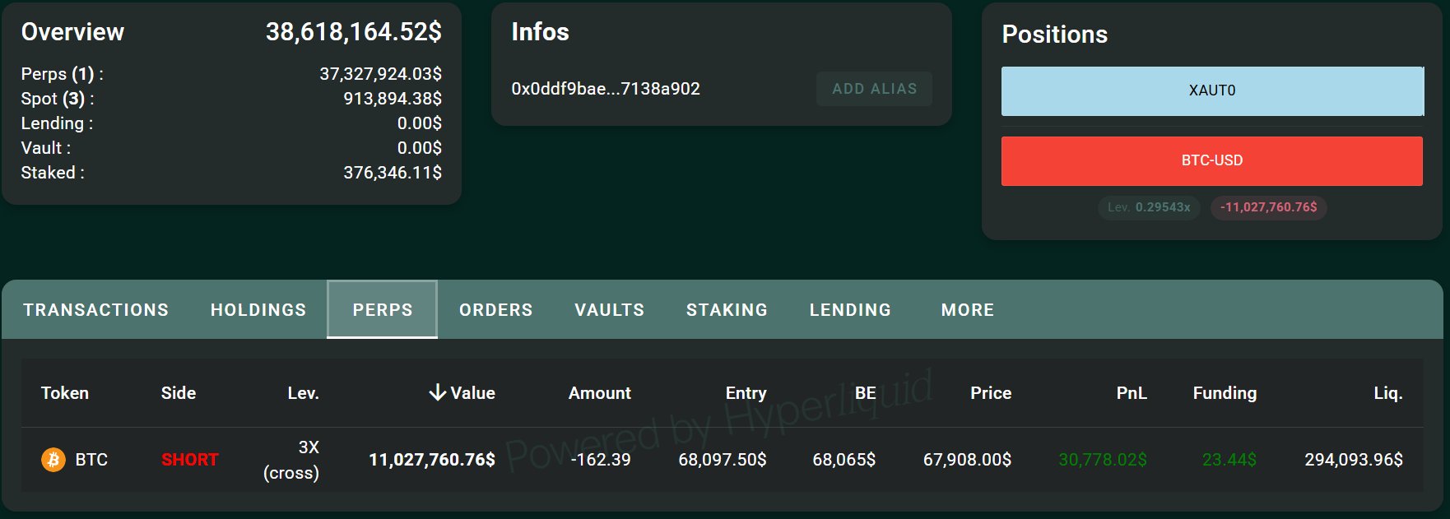Go to the ORDERS tab

point(495,310)
